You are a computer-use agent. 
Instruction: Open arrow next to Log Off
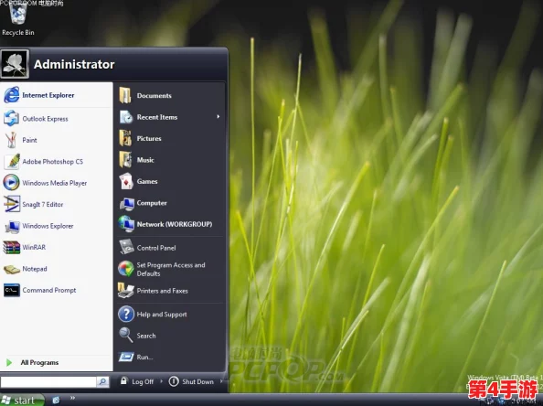click(x=161, y=381)
